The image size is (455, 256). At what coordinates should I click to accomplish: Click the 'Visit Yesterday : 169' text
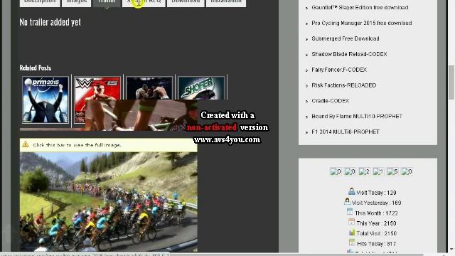(x=377, y=203)
